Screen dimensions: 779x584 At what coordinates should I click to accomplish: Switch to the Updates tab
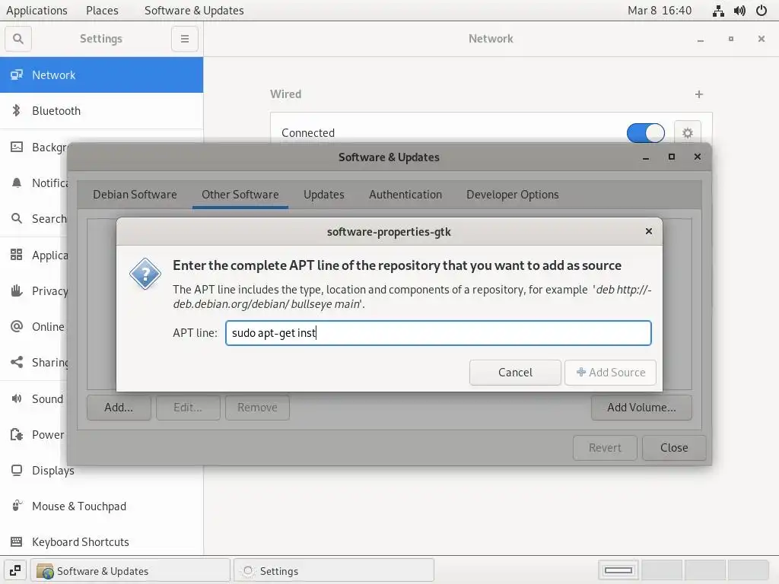click(x=324, y=195)
